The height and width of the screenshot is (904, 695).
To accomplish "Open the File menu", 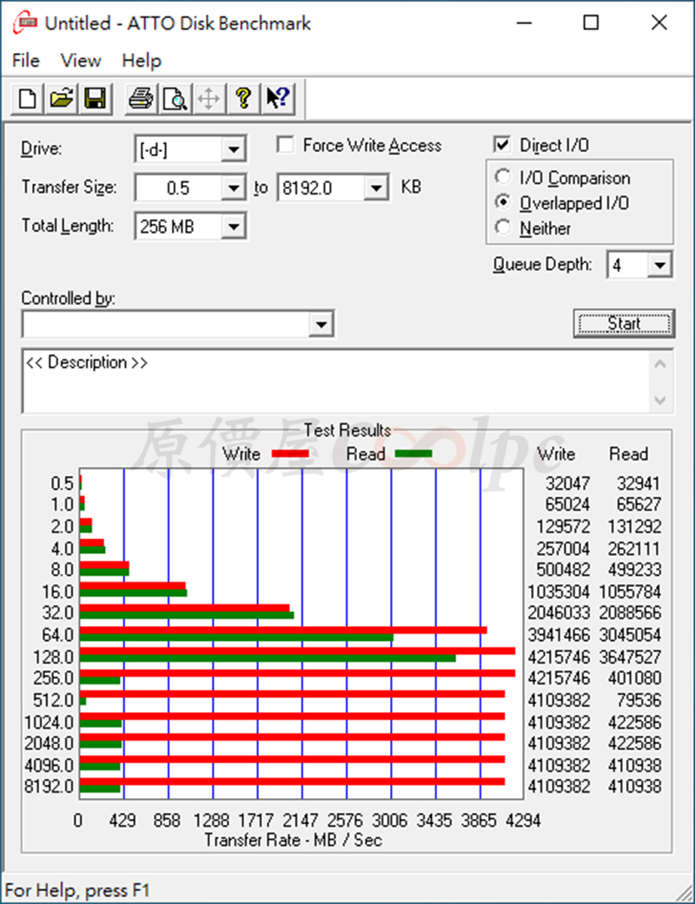I will coord(26,61).
